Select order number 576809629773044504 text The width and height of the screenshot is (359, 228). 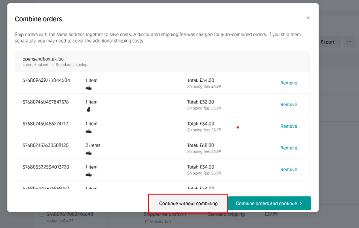coord(46,80)
